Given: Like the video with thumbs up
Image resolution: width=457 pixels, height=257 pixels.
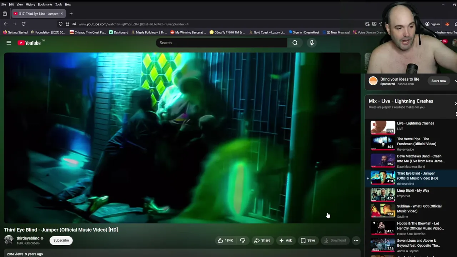Looking at the screenshot, I should (225, 241).
